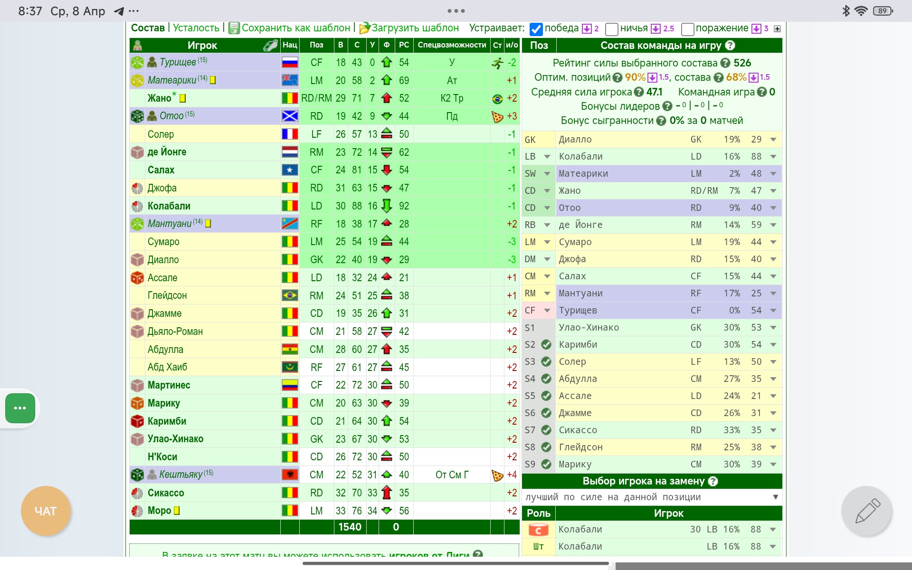Click help icon next to team lineup header

(x=730, y=46)
